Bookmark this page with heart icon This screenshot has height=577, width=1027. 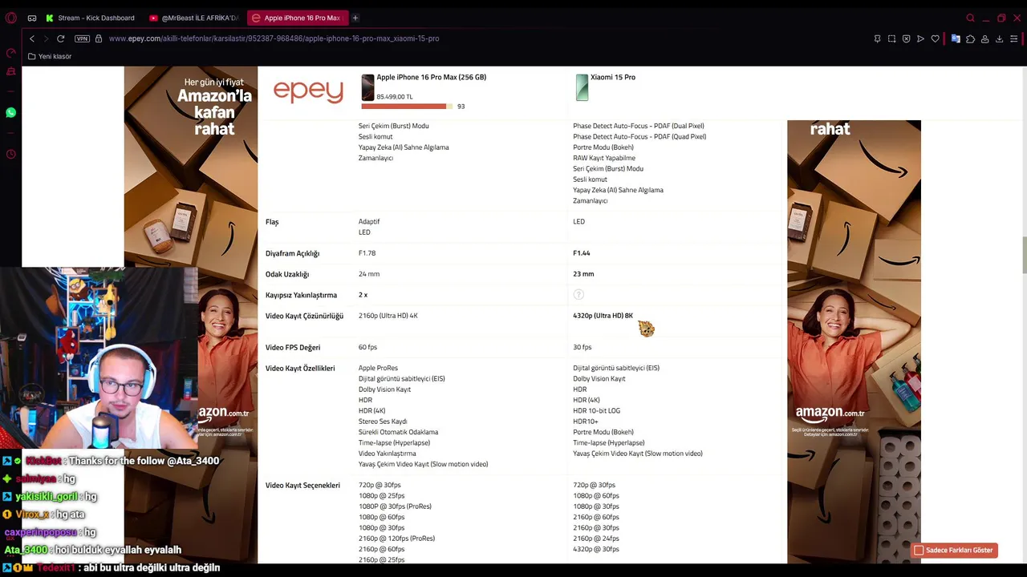935,38
